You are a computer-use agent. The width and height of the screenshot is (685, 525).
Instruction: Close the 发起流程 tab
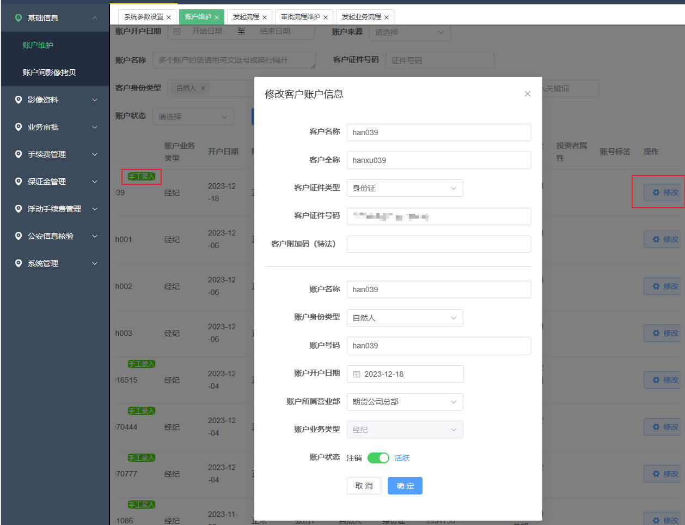point(265,17)
